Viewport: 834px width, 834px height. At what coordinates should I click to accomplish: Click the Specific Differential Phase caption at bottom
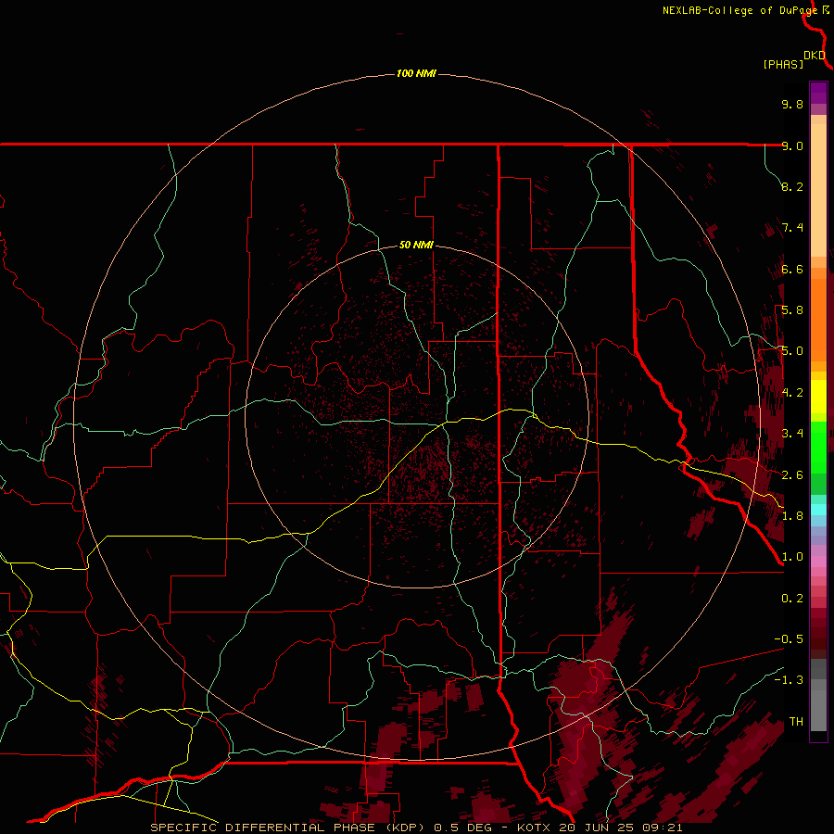pyautogui.click(x=416, y=828)
